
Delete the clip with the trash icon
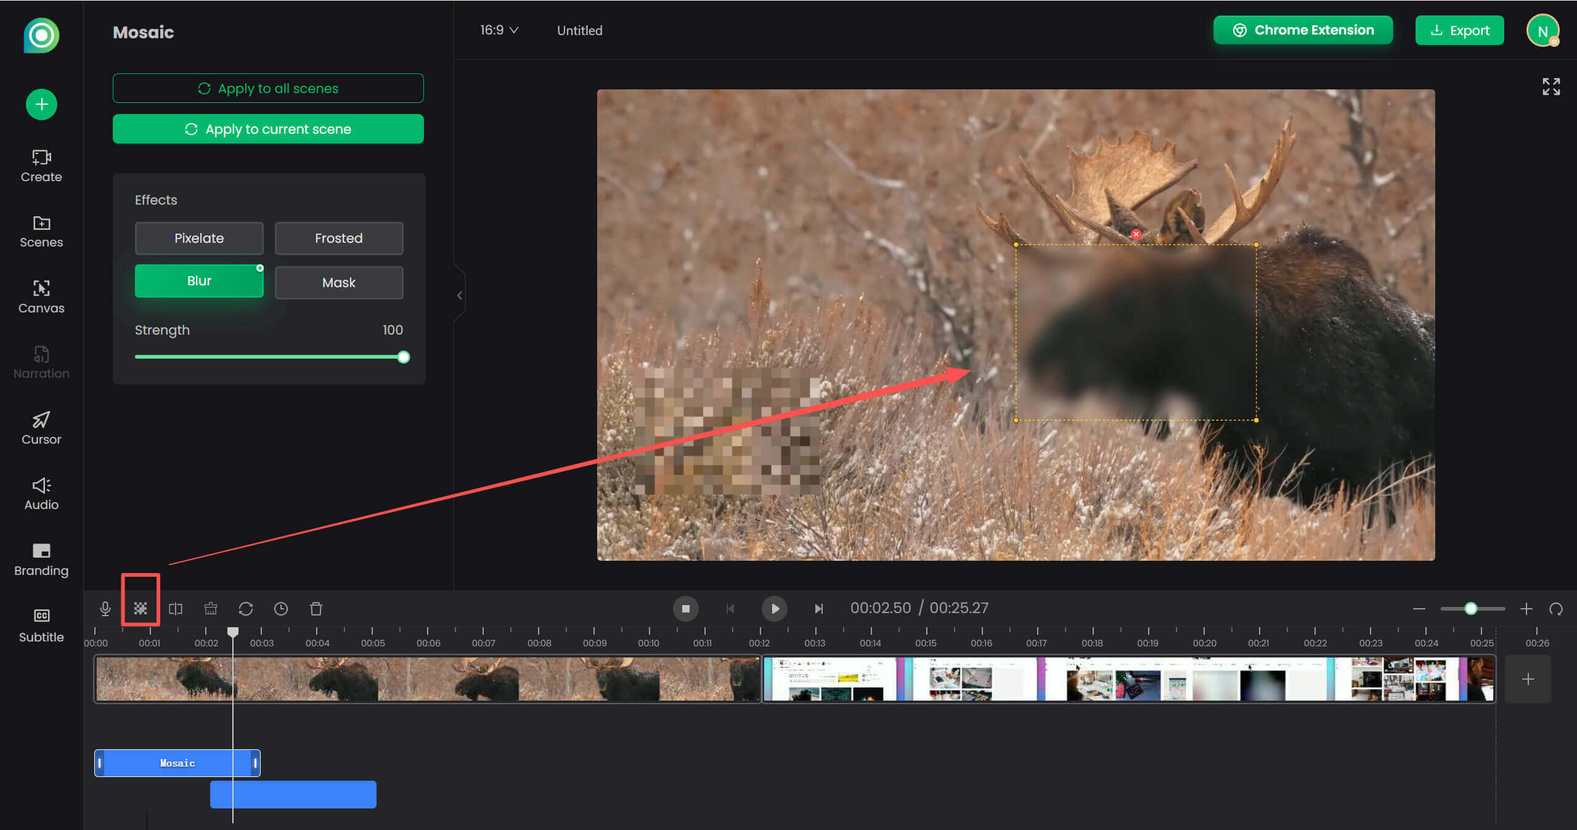pos(316,608)
